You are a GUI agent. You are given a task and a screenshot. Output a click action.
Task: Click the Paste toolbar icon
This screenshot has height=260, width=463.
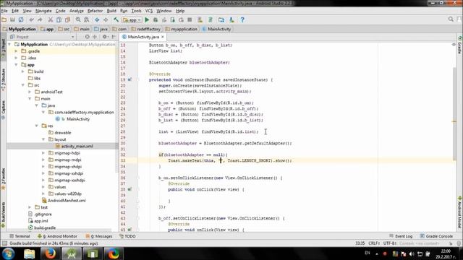67,19
